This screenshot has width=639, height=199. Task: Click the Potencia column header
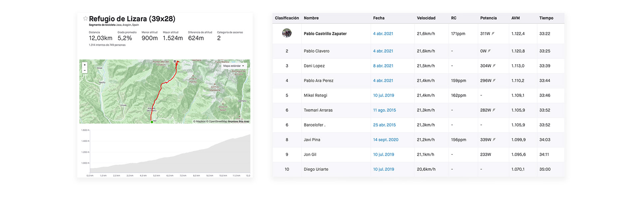tap(488, 18)
